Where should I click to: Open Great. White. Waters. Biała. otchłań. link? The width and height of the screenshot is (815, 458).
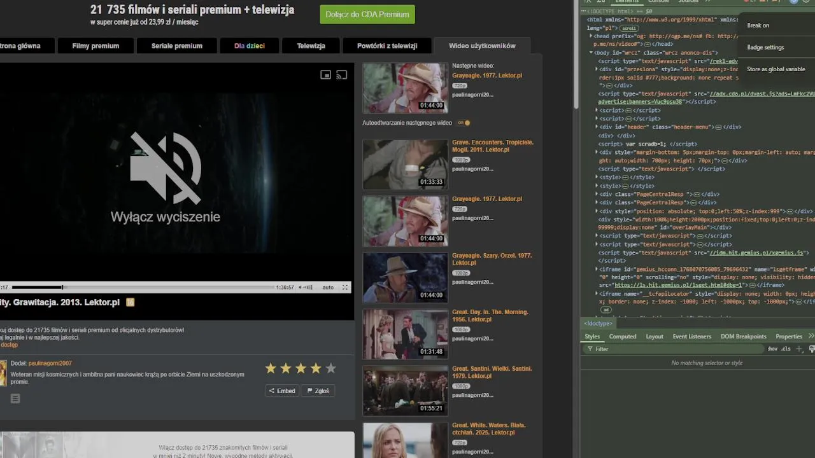click(489, 429)
